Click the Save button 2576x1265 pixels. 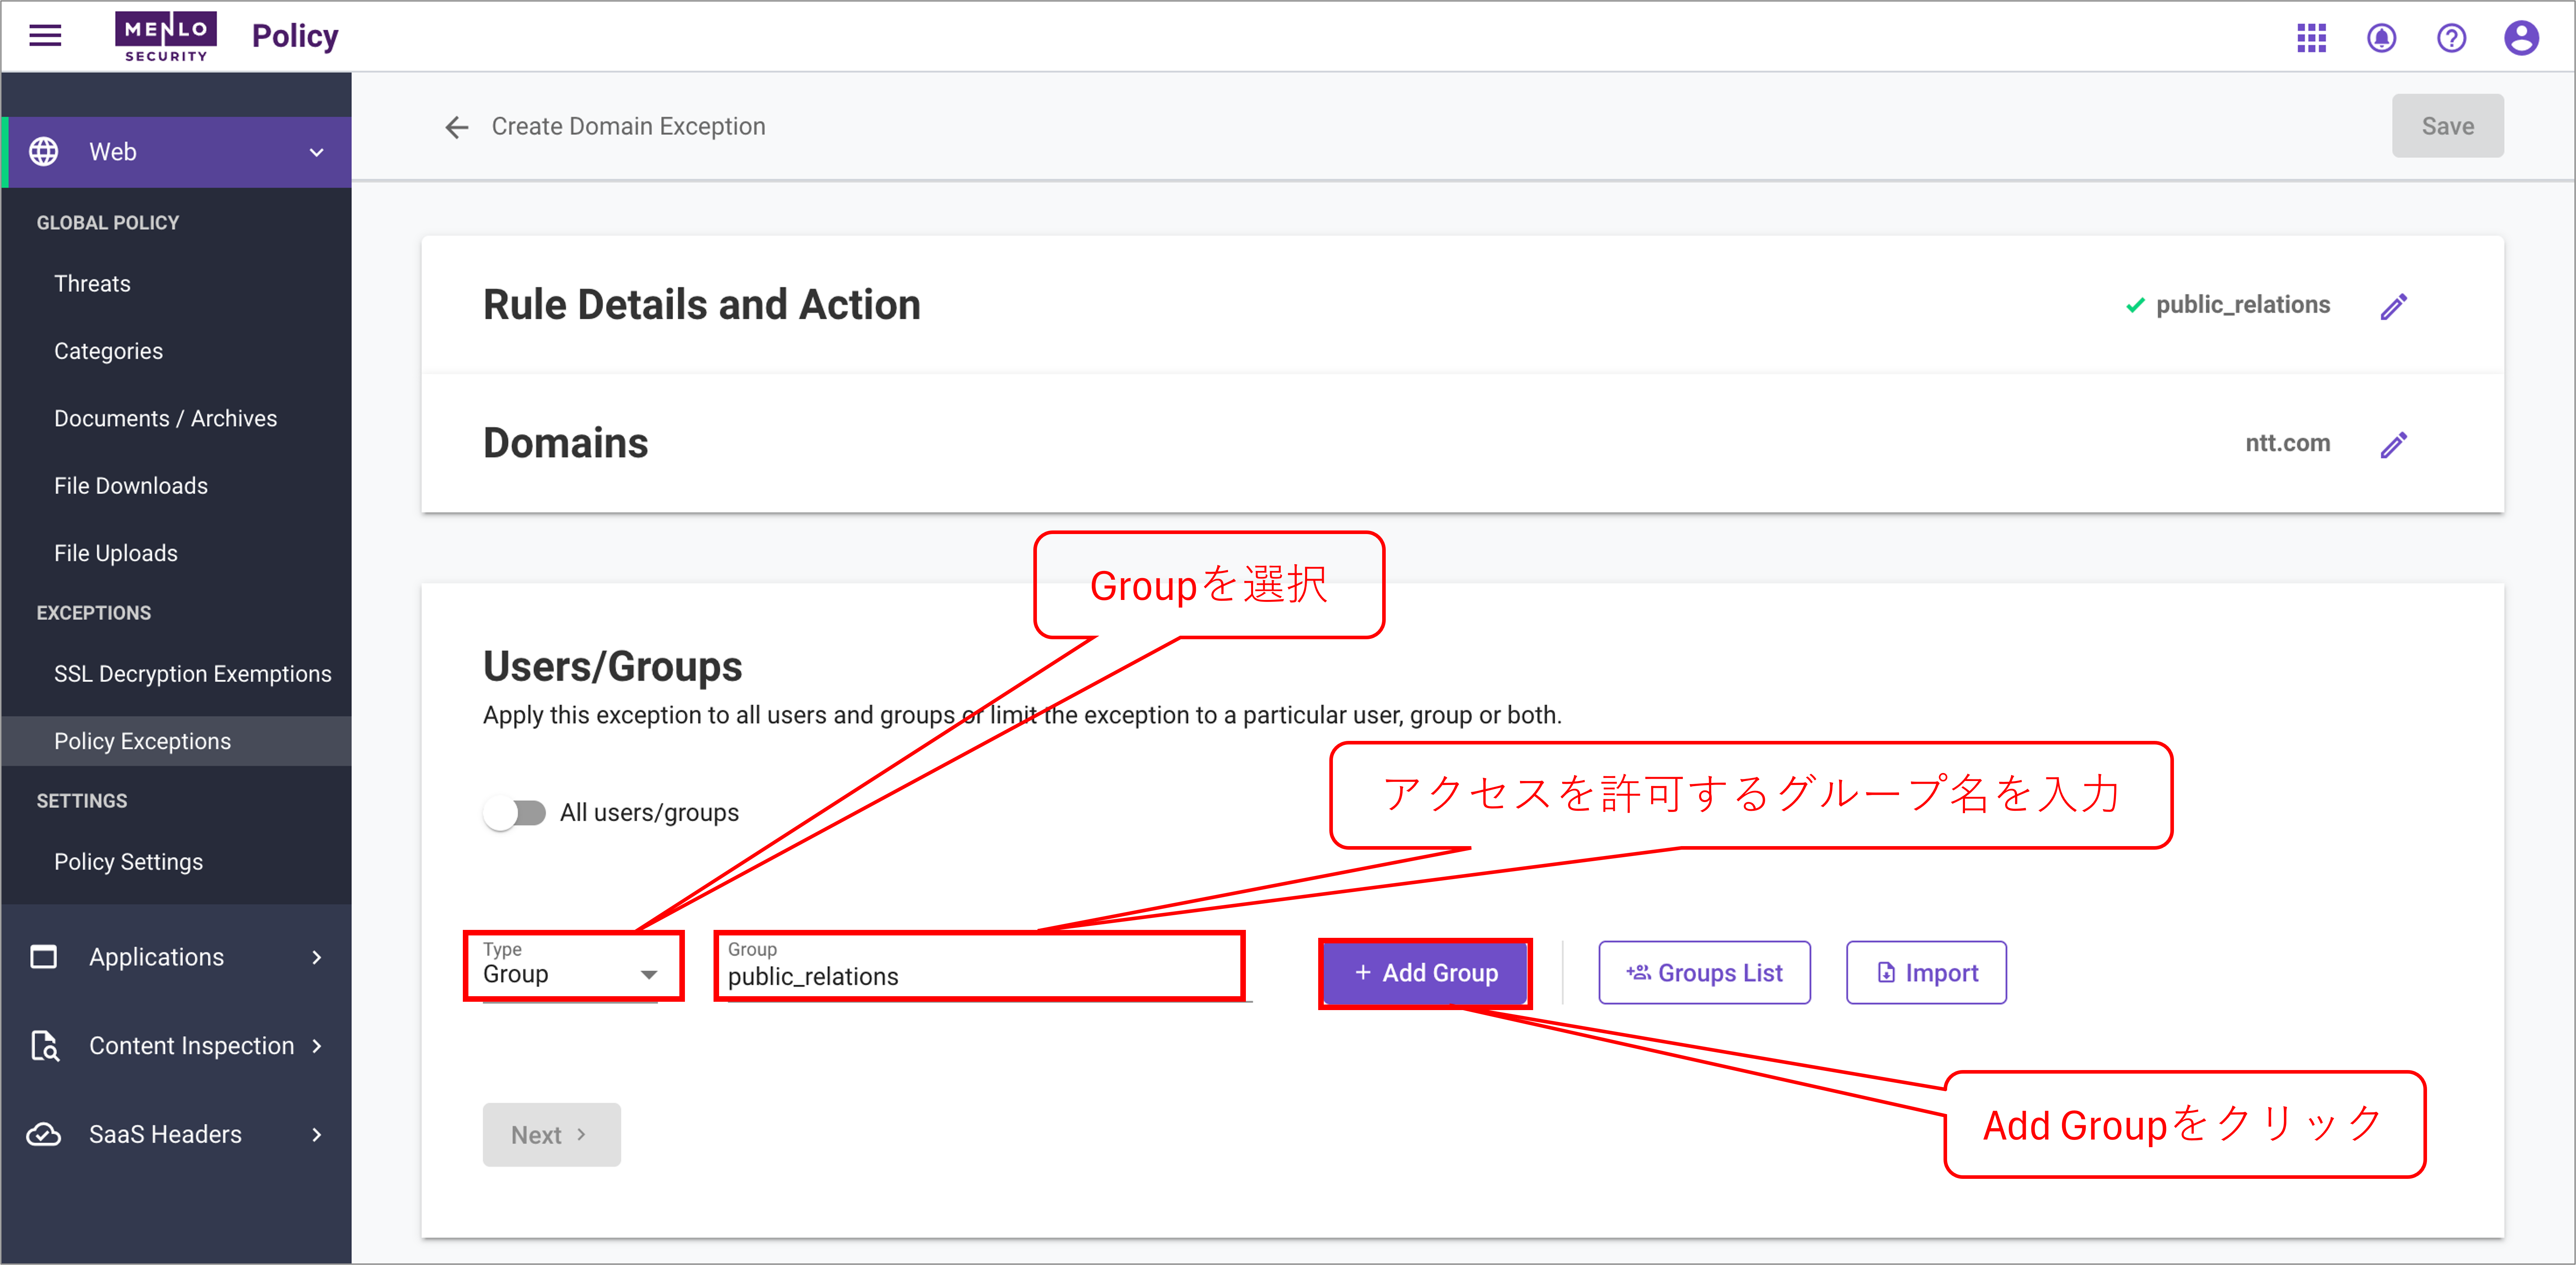[x=2448, y=126]
